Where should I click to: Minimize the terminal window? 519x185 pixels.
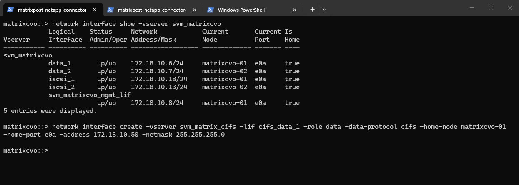click(471, 8)
